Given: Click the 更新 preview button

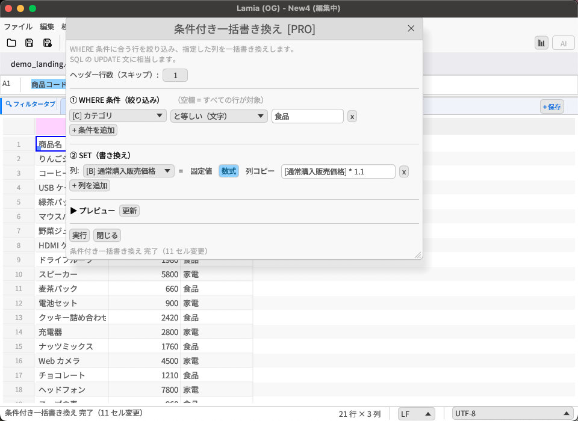Looking at the screenshot, I should 129,210.
